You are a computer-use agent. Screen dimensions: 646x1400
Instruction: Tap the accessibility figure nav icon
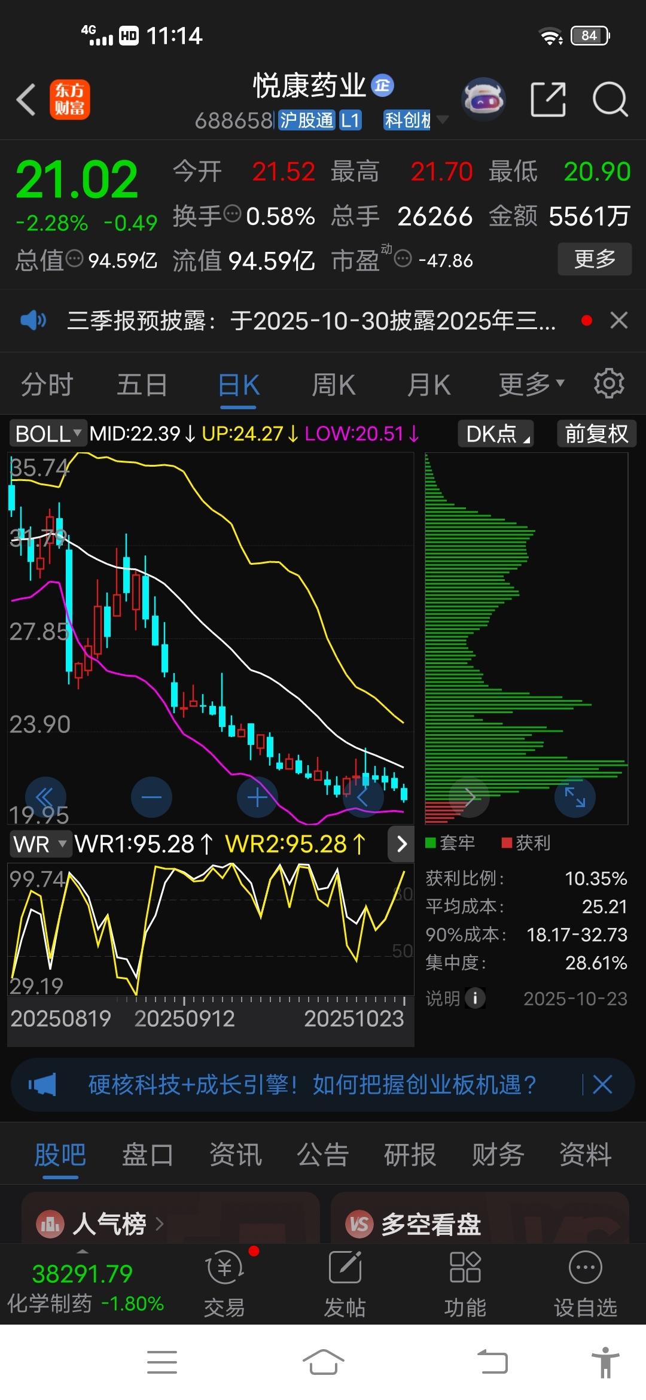pyautogui.click(x=605, y=1362)
